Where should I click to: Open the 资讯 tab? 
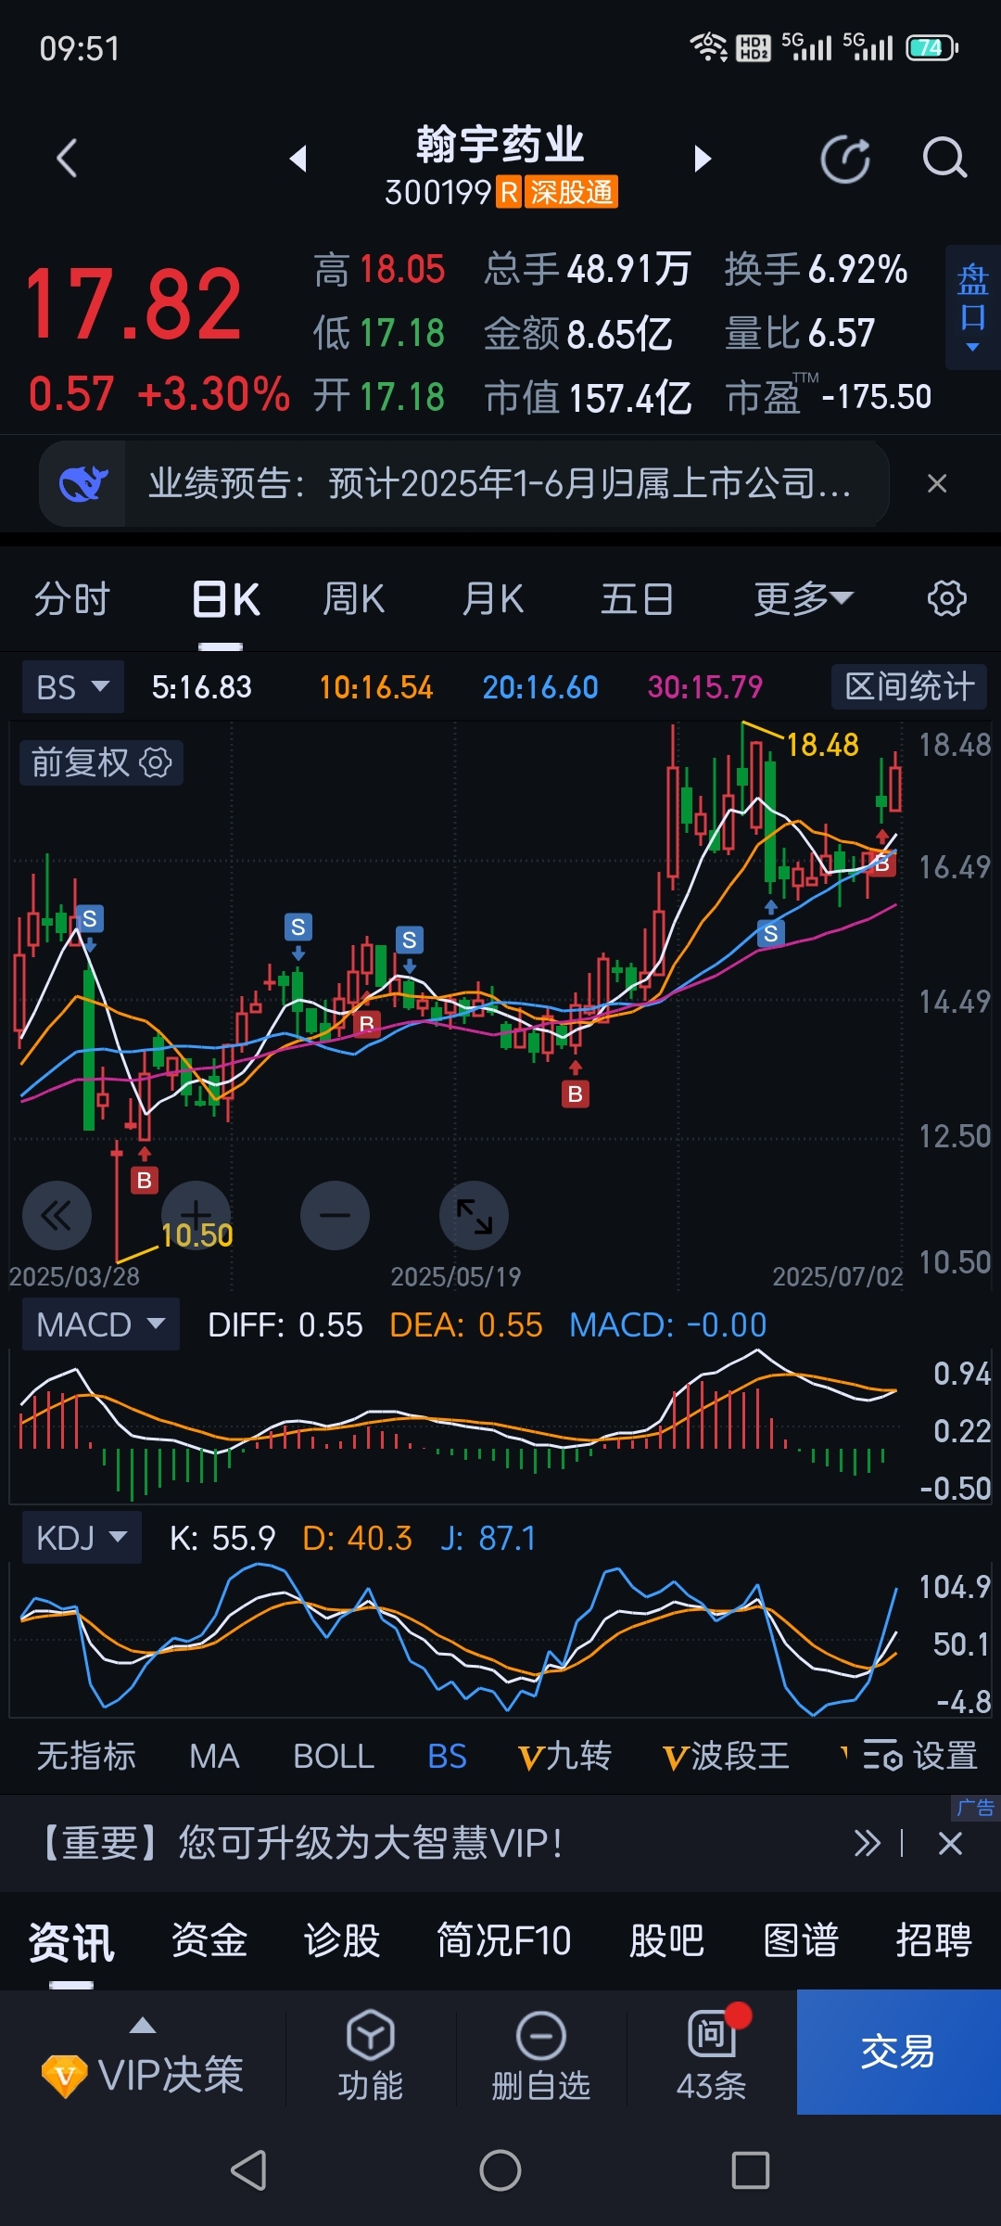click(71, 1941)
